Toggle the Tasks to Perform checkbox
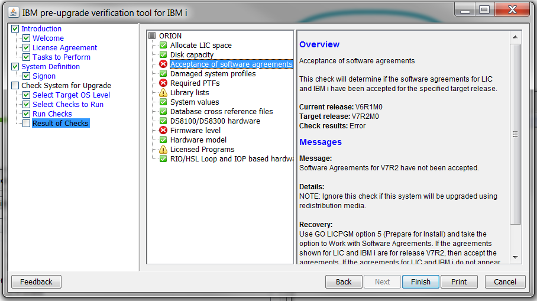The height and width of the screenshot is (301, 537). click(x=27, y=57)
